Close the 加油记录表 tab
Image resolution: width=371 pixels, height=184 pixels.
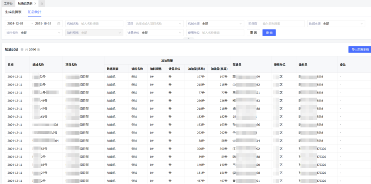[x=35, y=4]
